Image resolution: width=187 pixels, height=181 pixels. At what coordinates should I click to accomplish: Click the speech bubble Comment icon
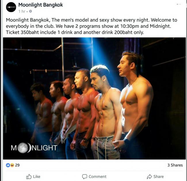85,177
